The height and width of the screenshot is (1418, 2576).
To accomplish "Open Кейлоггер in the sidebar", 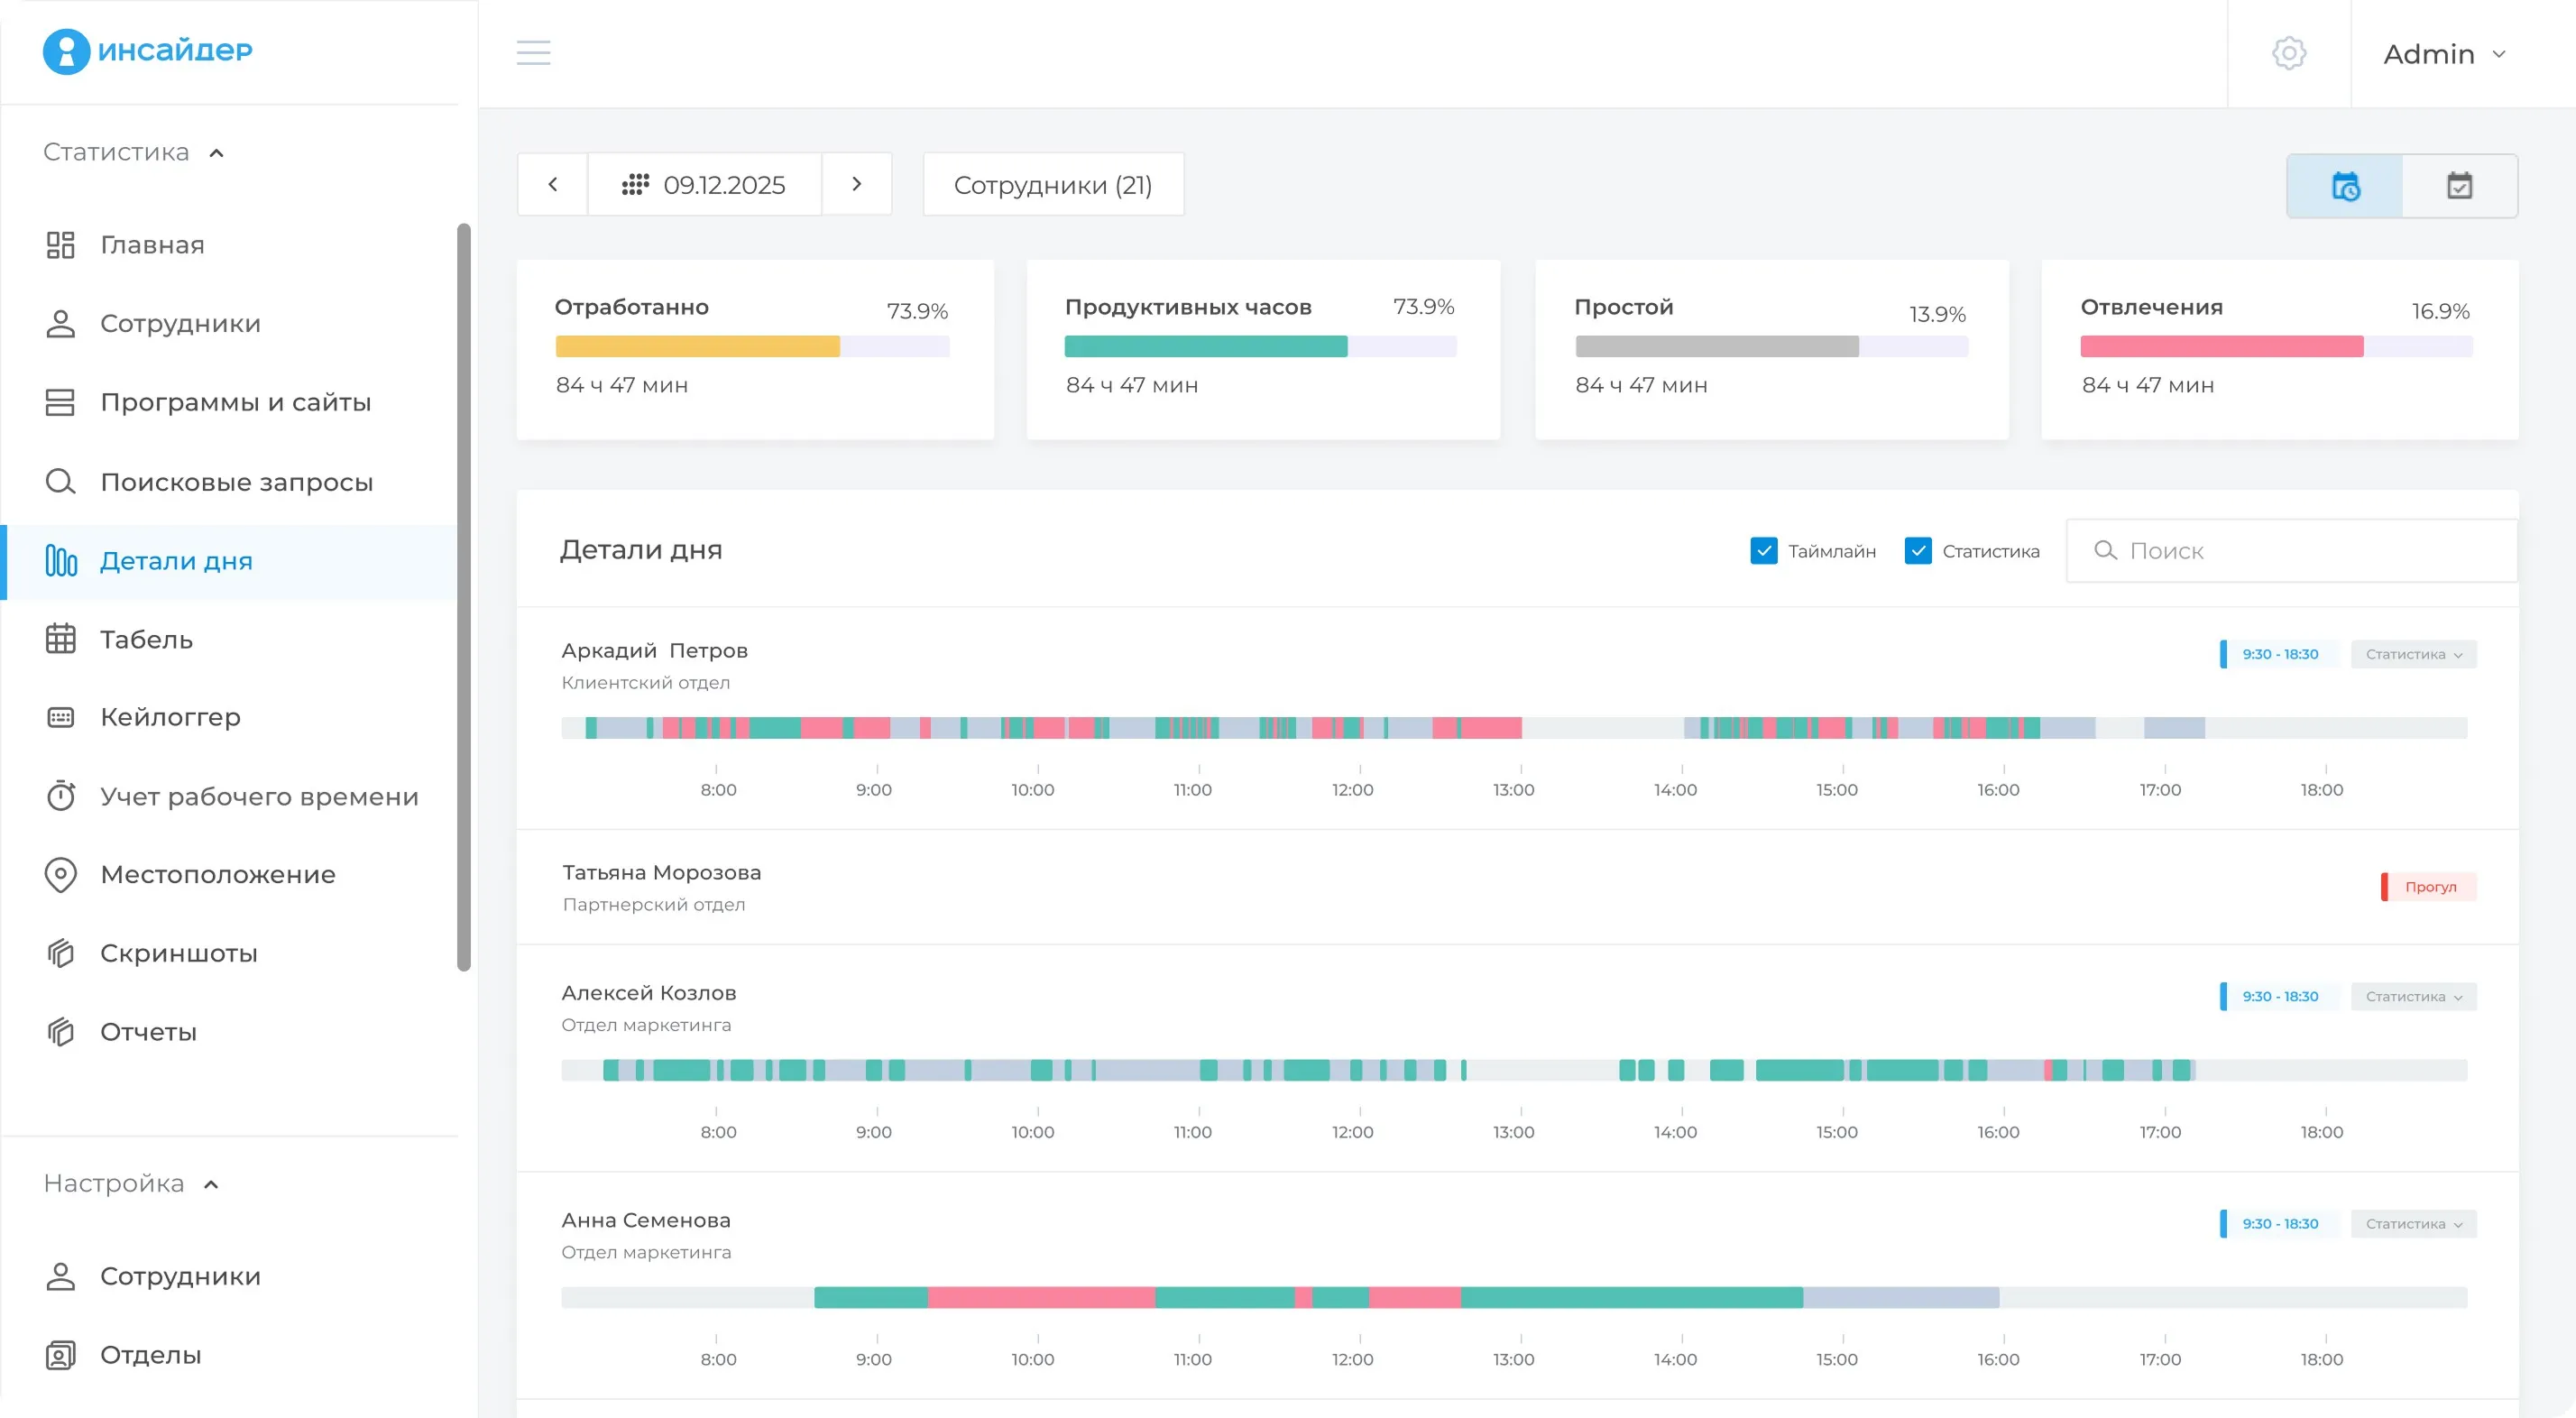I will 170,717.
